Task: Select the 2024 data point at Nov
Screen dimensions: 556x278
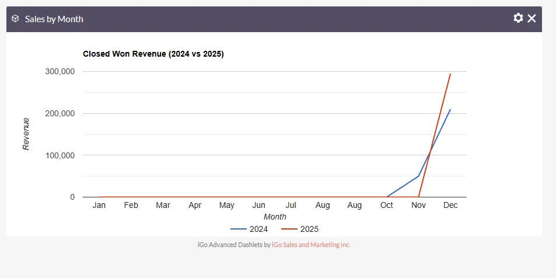Action: 418,176
